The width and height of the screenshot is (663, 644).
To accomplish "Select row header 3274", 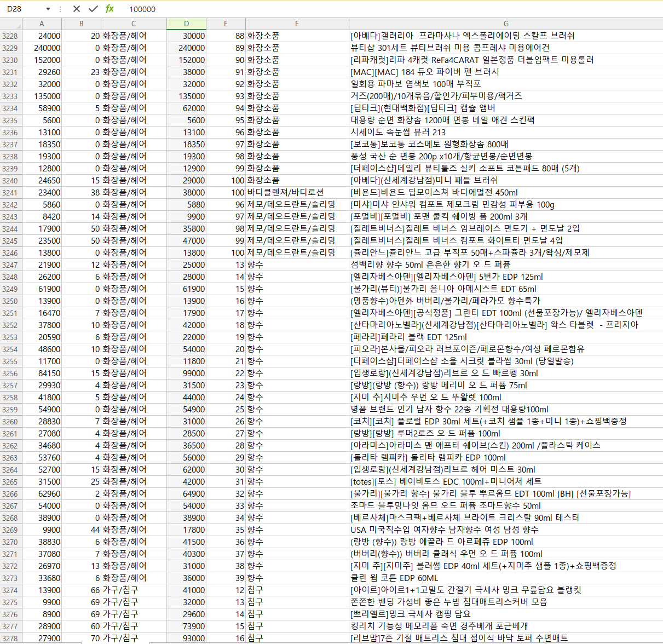I will (11, 590).
